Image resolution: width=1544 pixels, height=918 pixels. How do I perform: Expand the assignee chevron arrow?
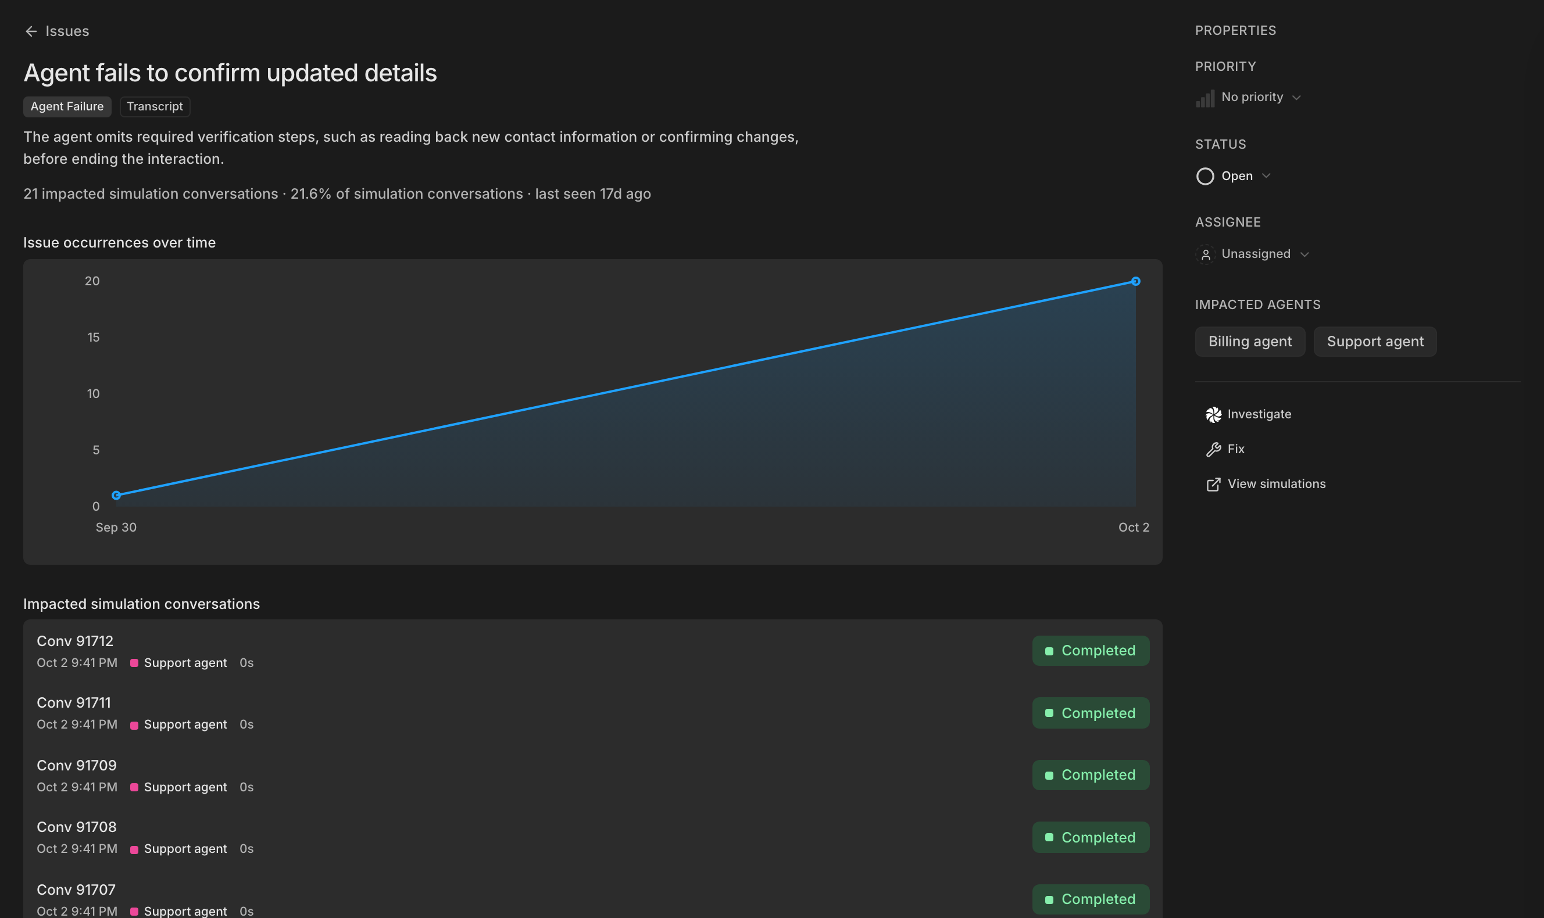(x=1304, y=254)
